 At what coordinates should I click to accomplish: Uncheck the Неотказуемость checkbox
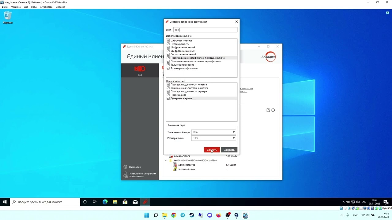tap(168, 44)
